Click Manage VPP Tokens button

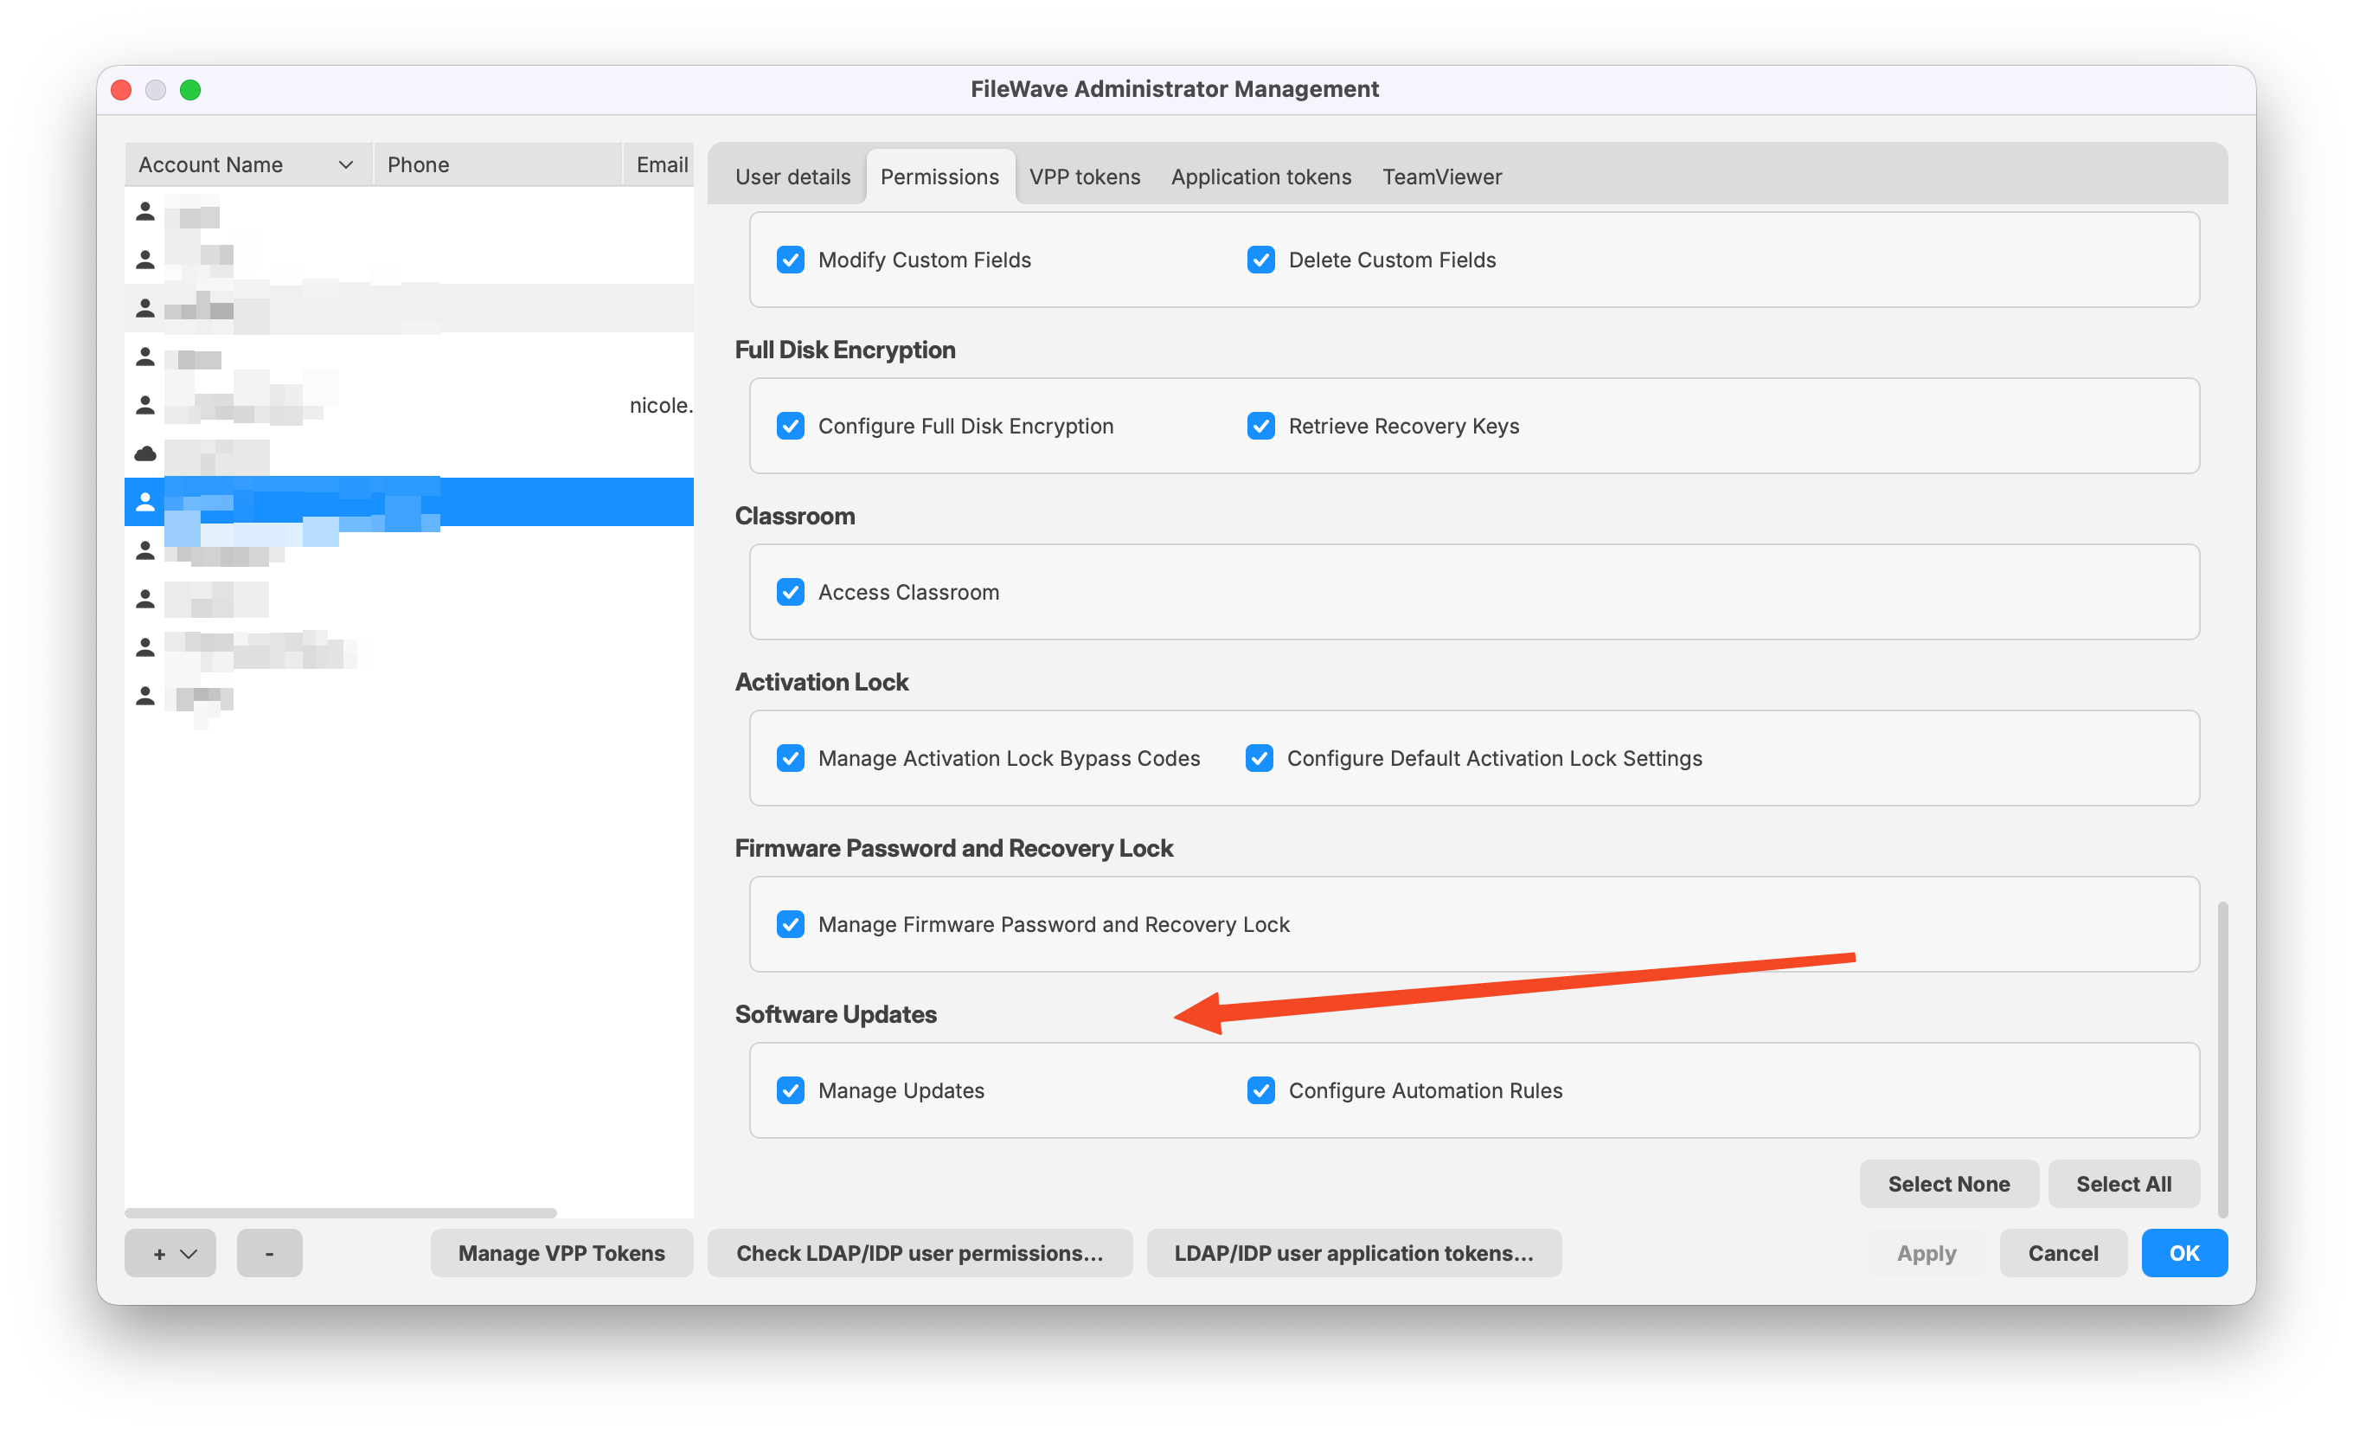561,1252
